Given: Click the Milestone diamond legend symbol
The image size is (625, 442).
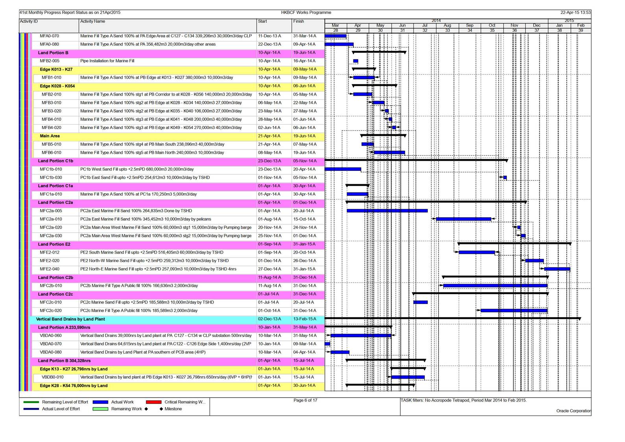Looking at the screenshot, I should click(x=161, y=409).
